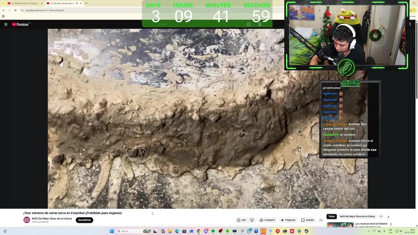418x235 pixels.
Task: Subscribe with the Suscribirme button
Action: pyautogui.click(x=84, y=220)
